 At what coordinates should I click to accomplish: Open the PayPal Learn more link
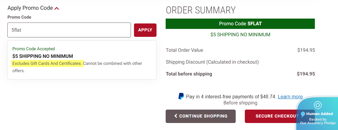pos(290,97)
